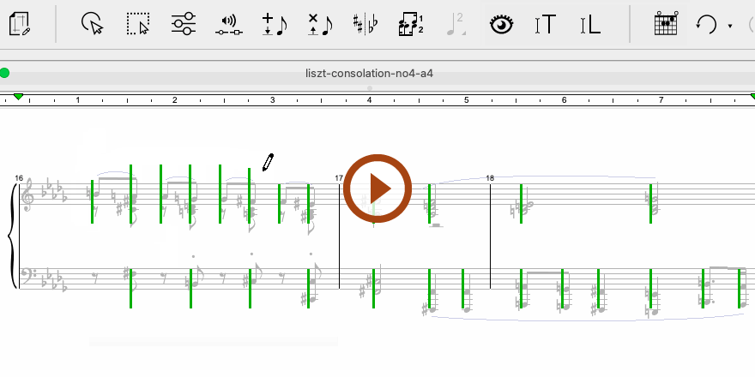Select the IL lyrics insertion tool

tap(591, 25)
